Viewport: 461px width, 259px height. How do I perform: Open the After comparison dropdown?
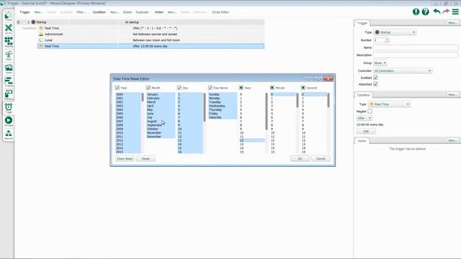pyautogui.click(x=364, y=118)
